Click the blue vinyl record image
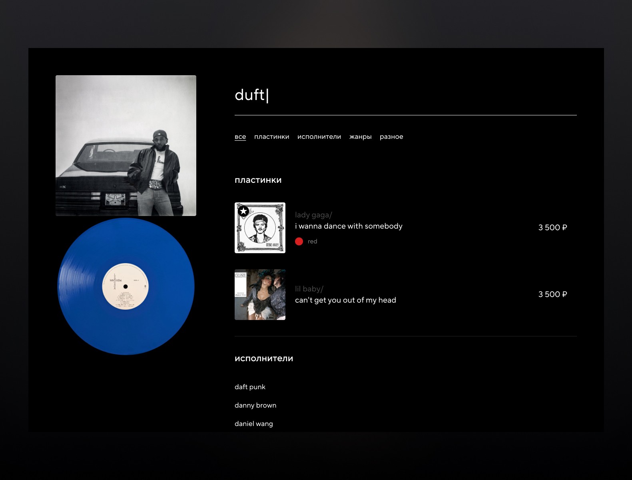Viewport: 632px width, 480px height. click(x=126, y=286)
